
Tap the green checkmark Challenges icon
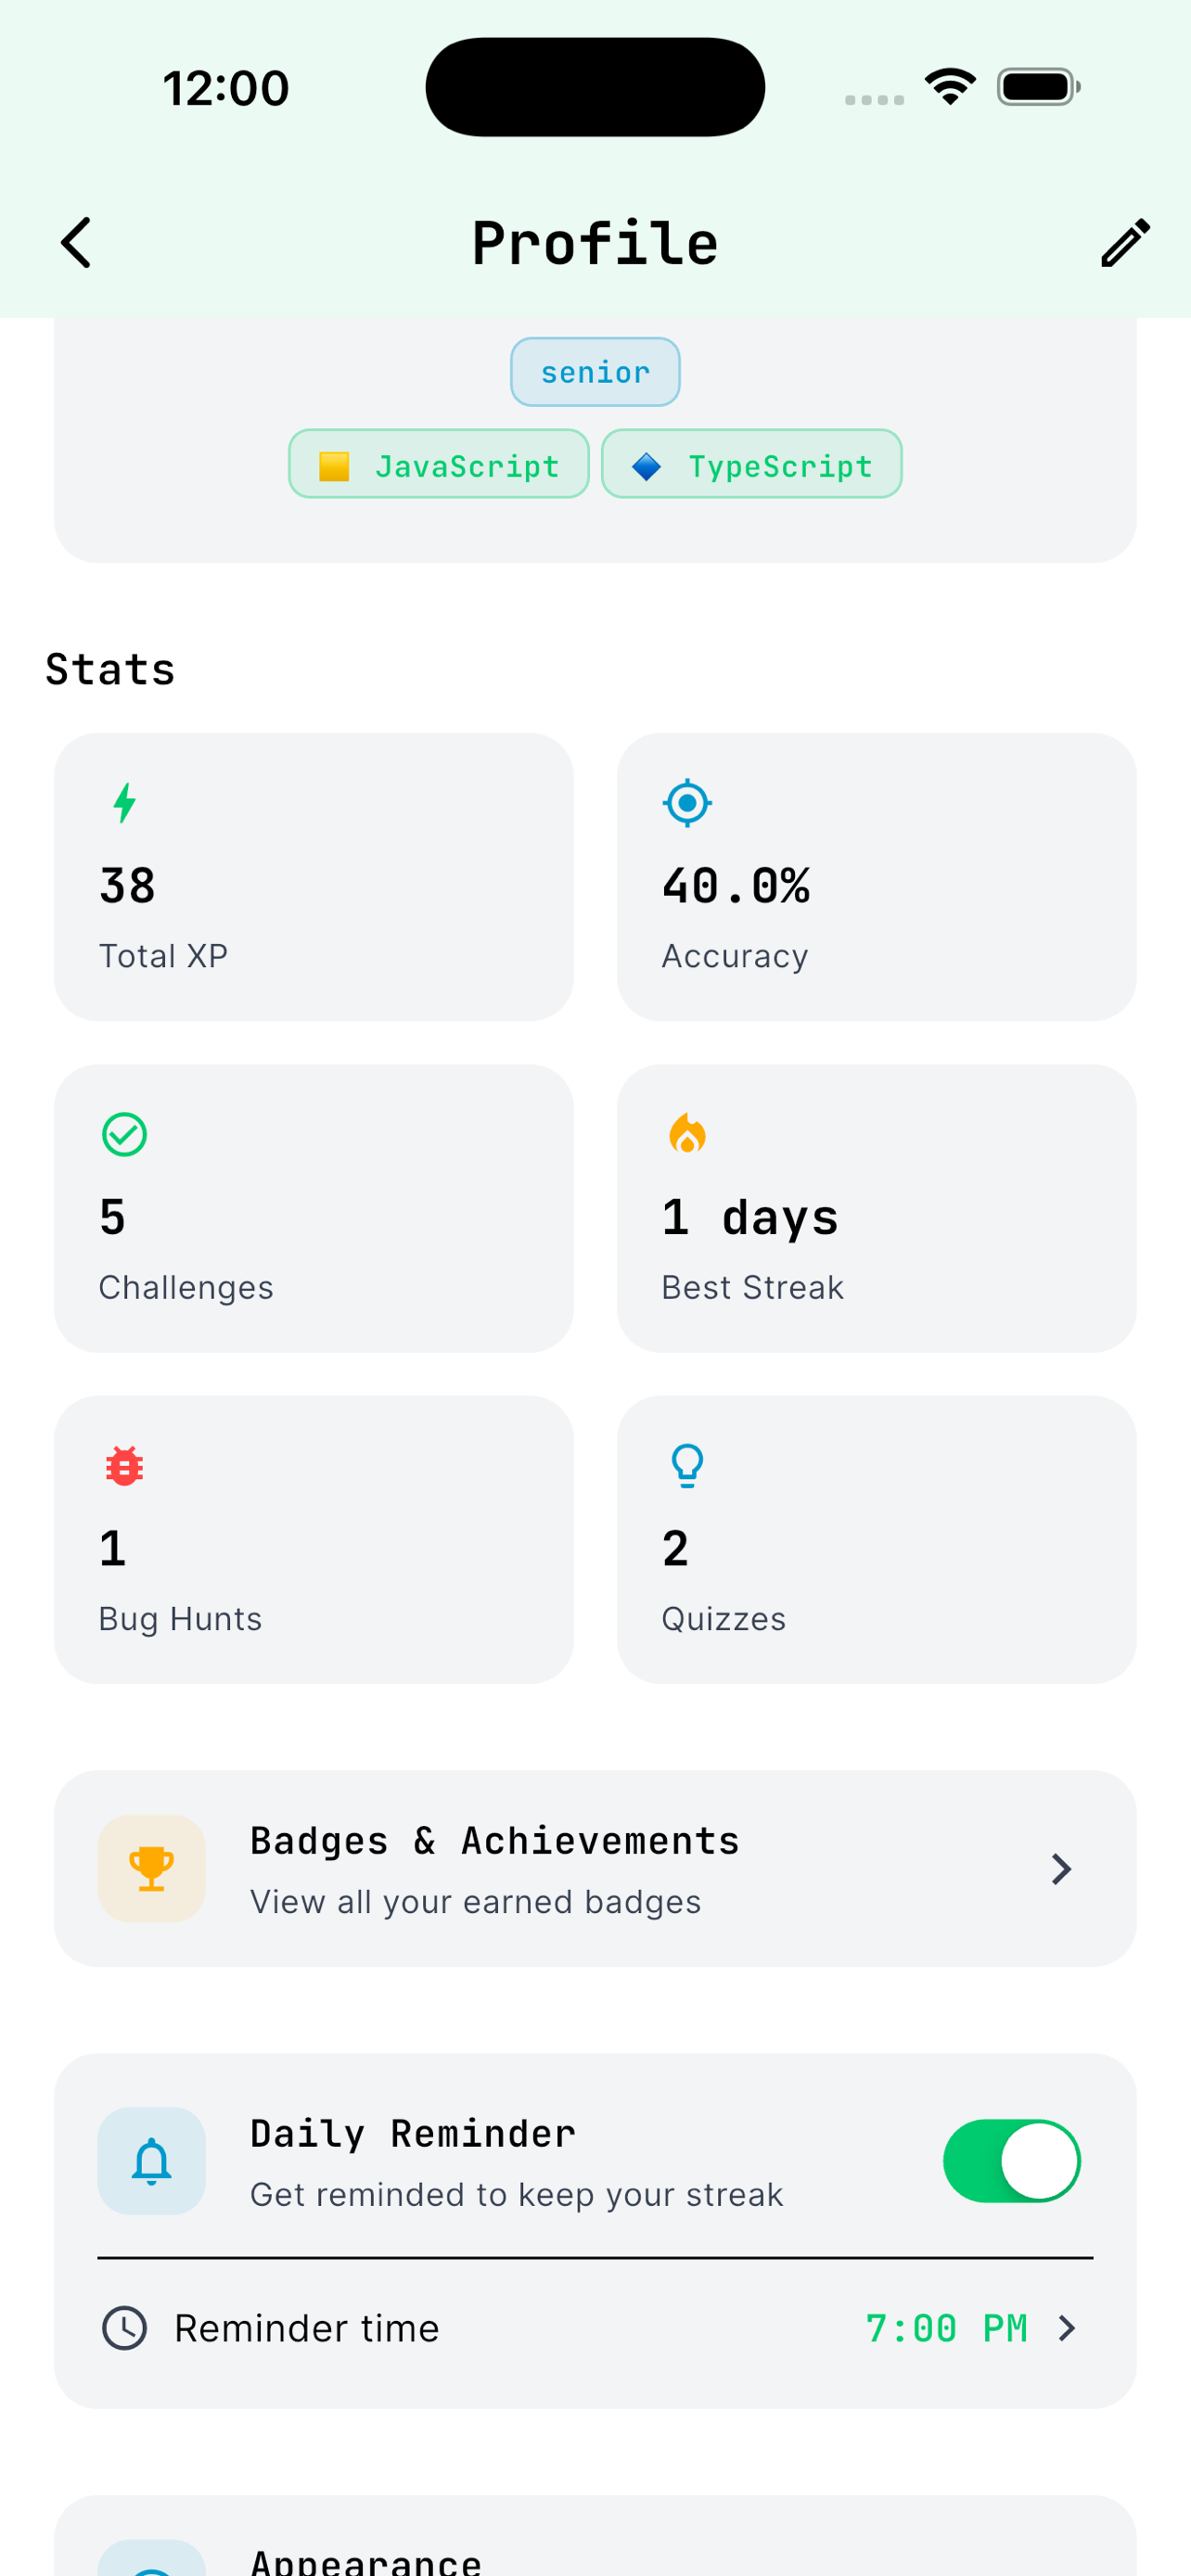pyautogui.click(x=124, y=1134)
